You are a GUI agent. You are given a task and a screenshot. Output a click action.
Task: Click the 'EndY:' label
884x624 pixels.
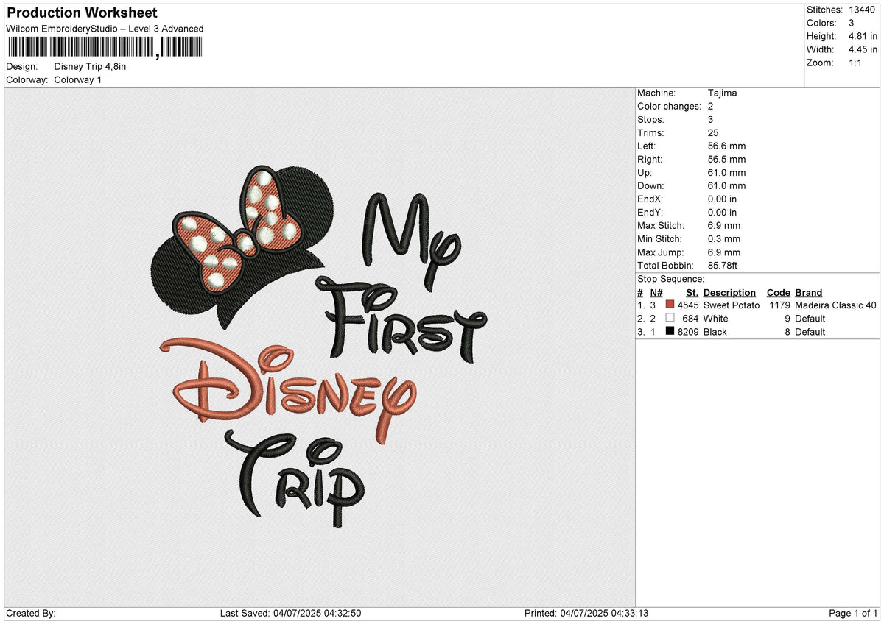651,212
